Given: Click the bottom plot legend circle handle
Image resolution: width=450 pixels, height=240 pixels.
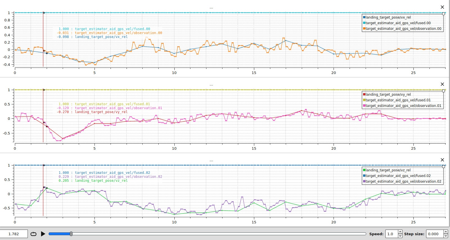Looking at the screenshot, I should coord(444,167).
